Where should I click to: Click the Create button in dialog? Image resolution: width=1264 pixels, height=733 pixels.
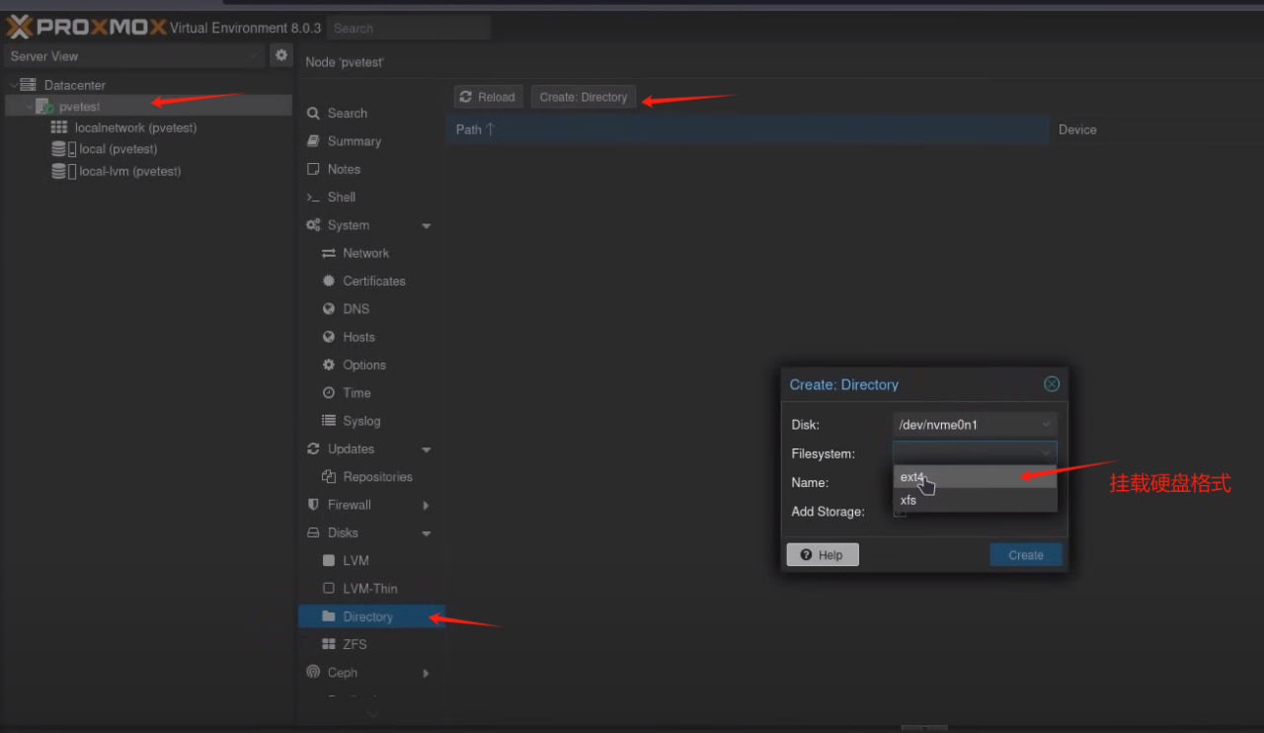(x=1025, y=555)
